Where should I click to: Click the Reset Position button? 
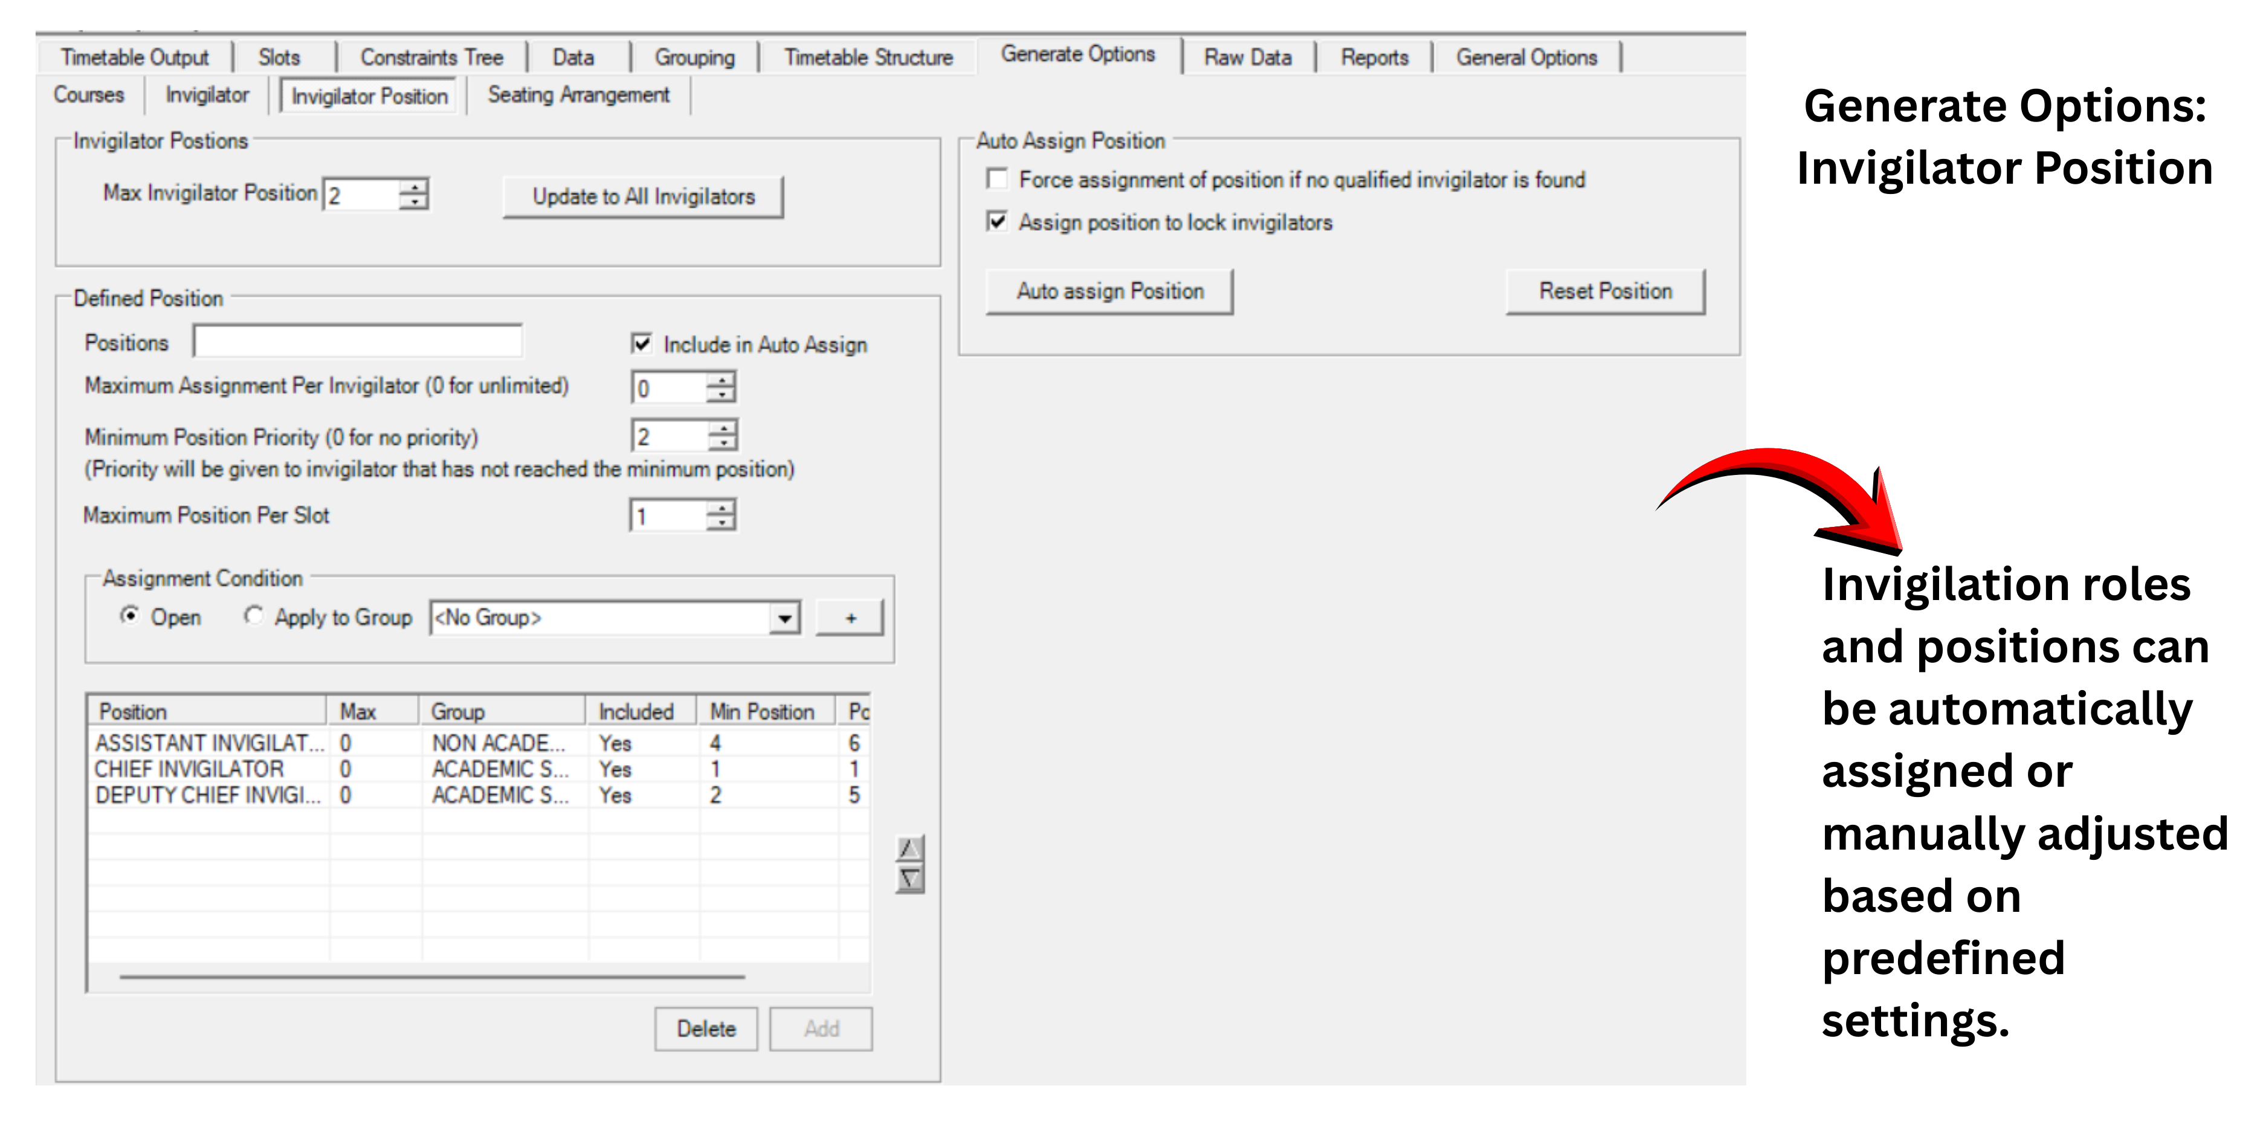pyautogui.click(x=1604, y=290)
